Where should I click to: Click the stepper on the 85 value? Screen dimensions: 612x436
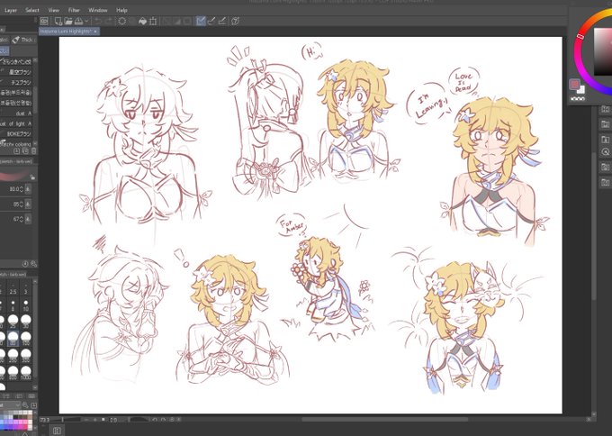click(x=22, y=204)
